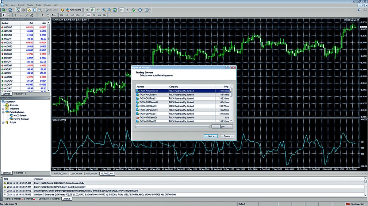The width and height of the screenshot is (368, 206).
Task: Toggle the H4 timeframe button
Action: (x=88, y=15)
